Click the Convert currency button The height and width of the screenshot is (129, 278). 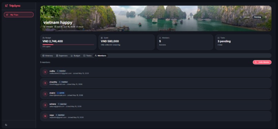pyautogui.click(x=245, y=17)
